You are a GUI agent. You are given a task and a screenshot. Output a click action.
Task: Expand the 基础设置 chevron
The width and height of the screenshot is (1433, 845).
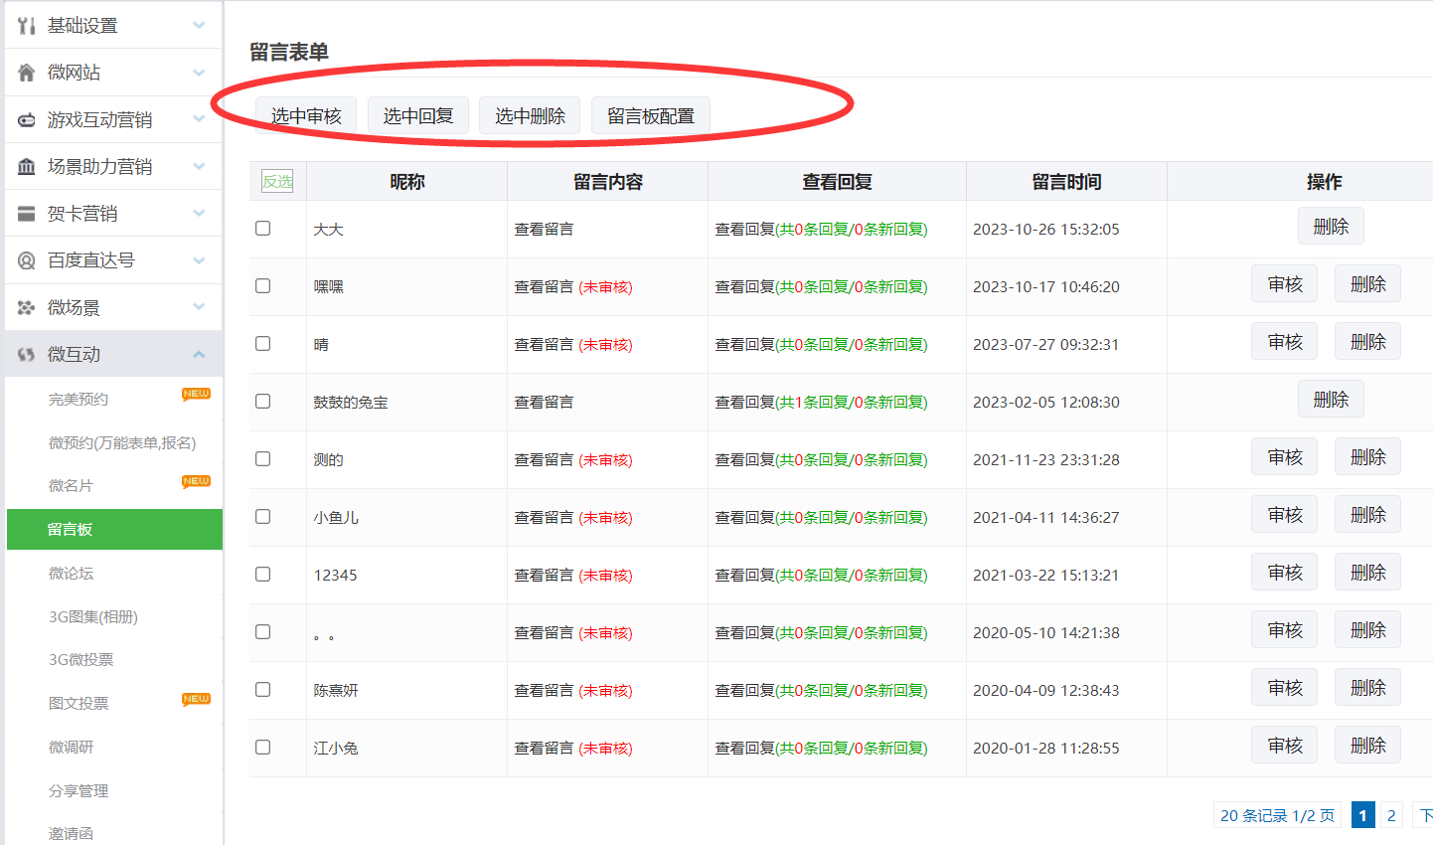(199, 26)
